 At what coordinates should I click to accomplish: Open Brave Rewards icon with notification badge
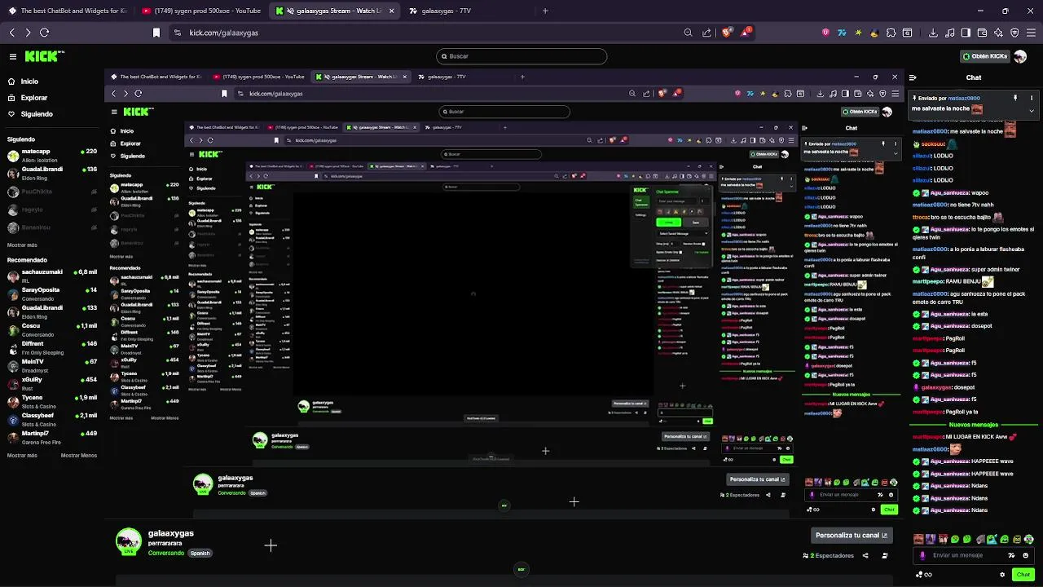pos(746,32)
